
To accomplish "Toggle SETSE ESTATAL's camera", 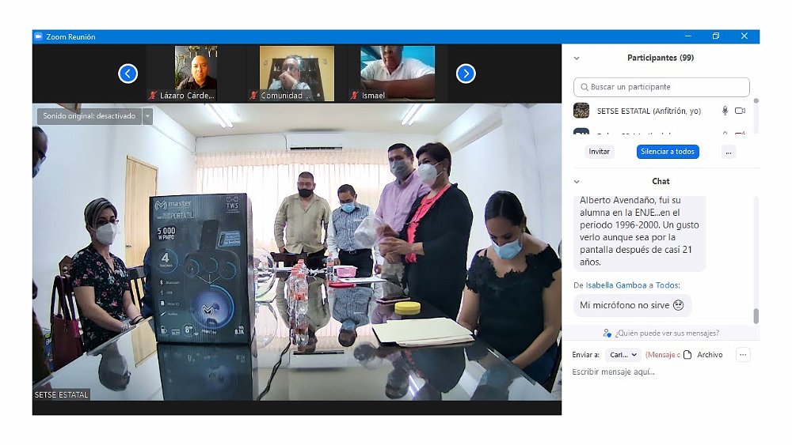I will [x=740, y=111].
